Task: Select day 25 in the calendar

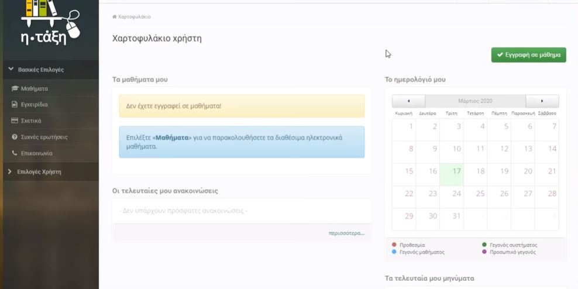Action: (x=475, y=197)
